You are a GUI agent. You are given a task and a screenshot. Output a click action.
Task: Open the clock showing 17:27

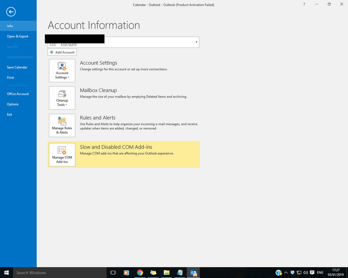click(x=336, y=272)
